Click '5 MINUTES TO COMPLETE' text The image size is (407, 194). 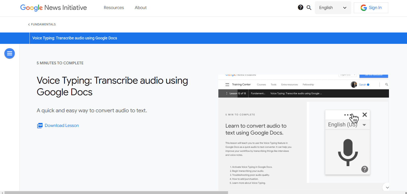(60, 63)
